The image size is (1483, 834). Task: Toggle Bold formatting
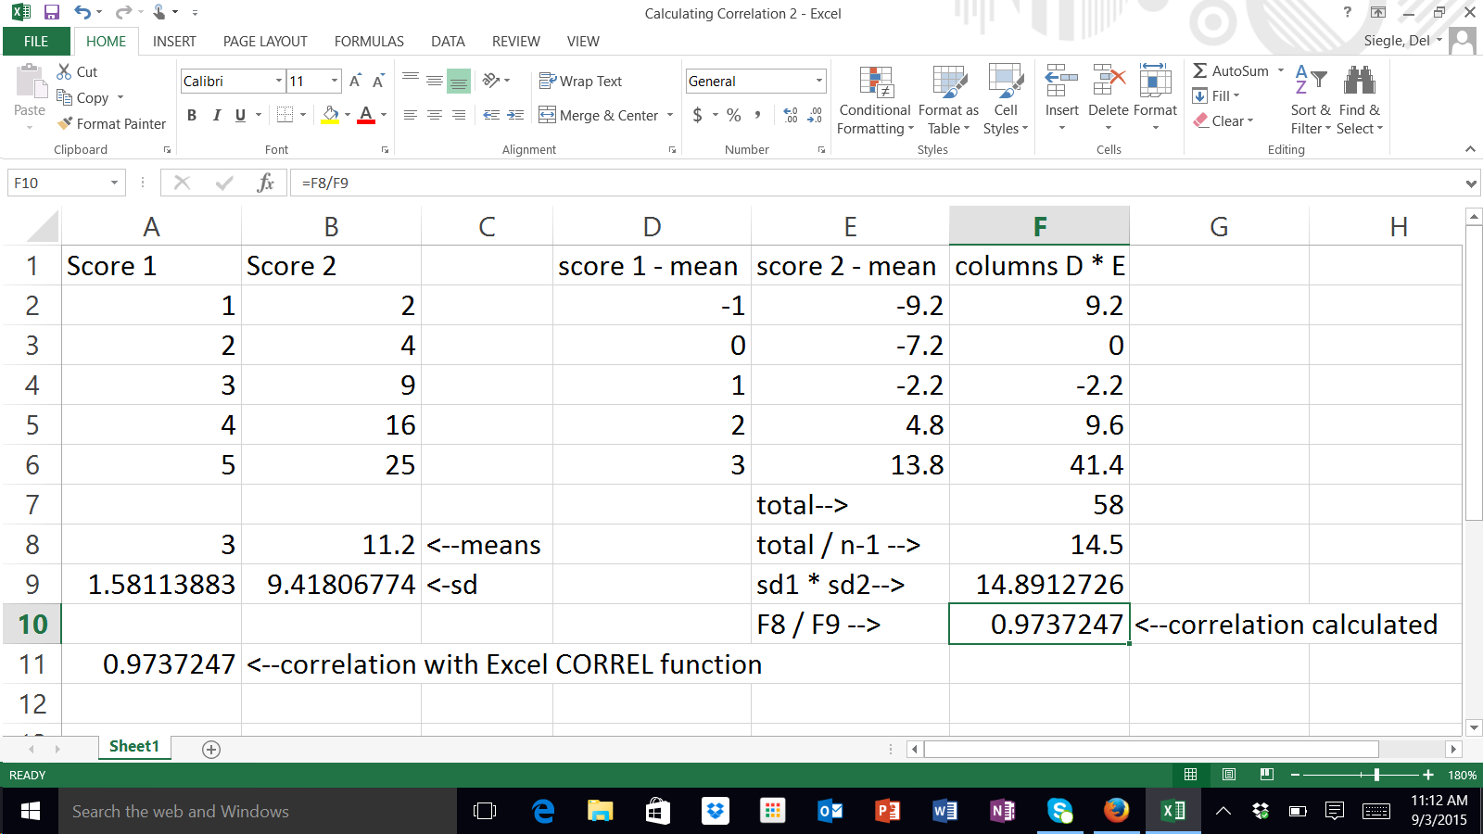coord(192,115)
